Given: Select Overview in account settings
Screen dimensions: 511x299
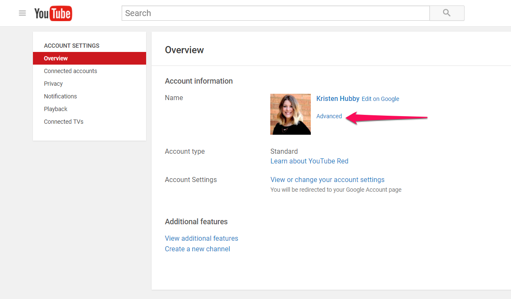Looking at the screenshot, I should click(x=90, y=58).
